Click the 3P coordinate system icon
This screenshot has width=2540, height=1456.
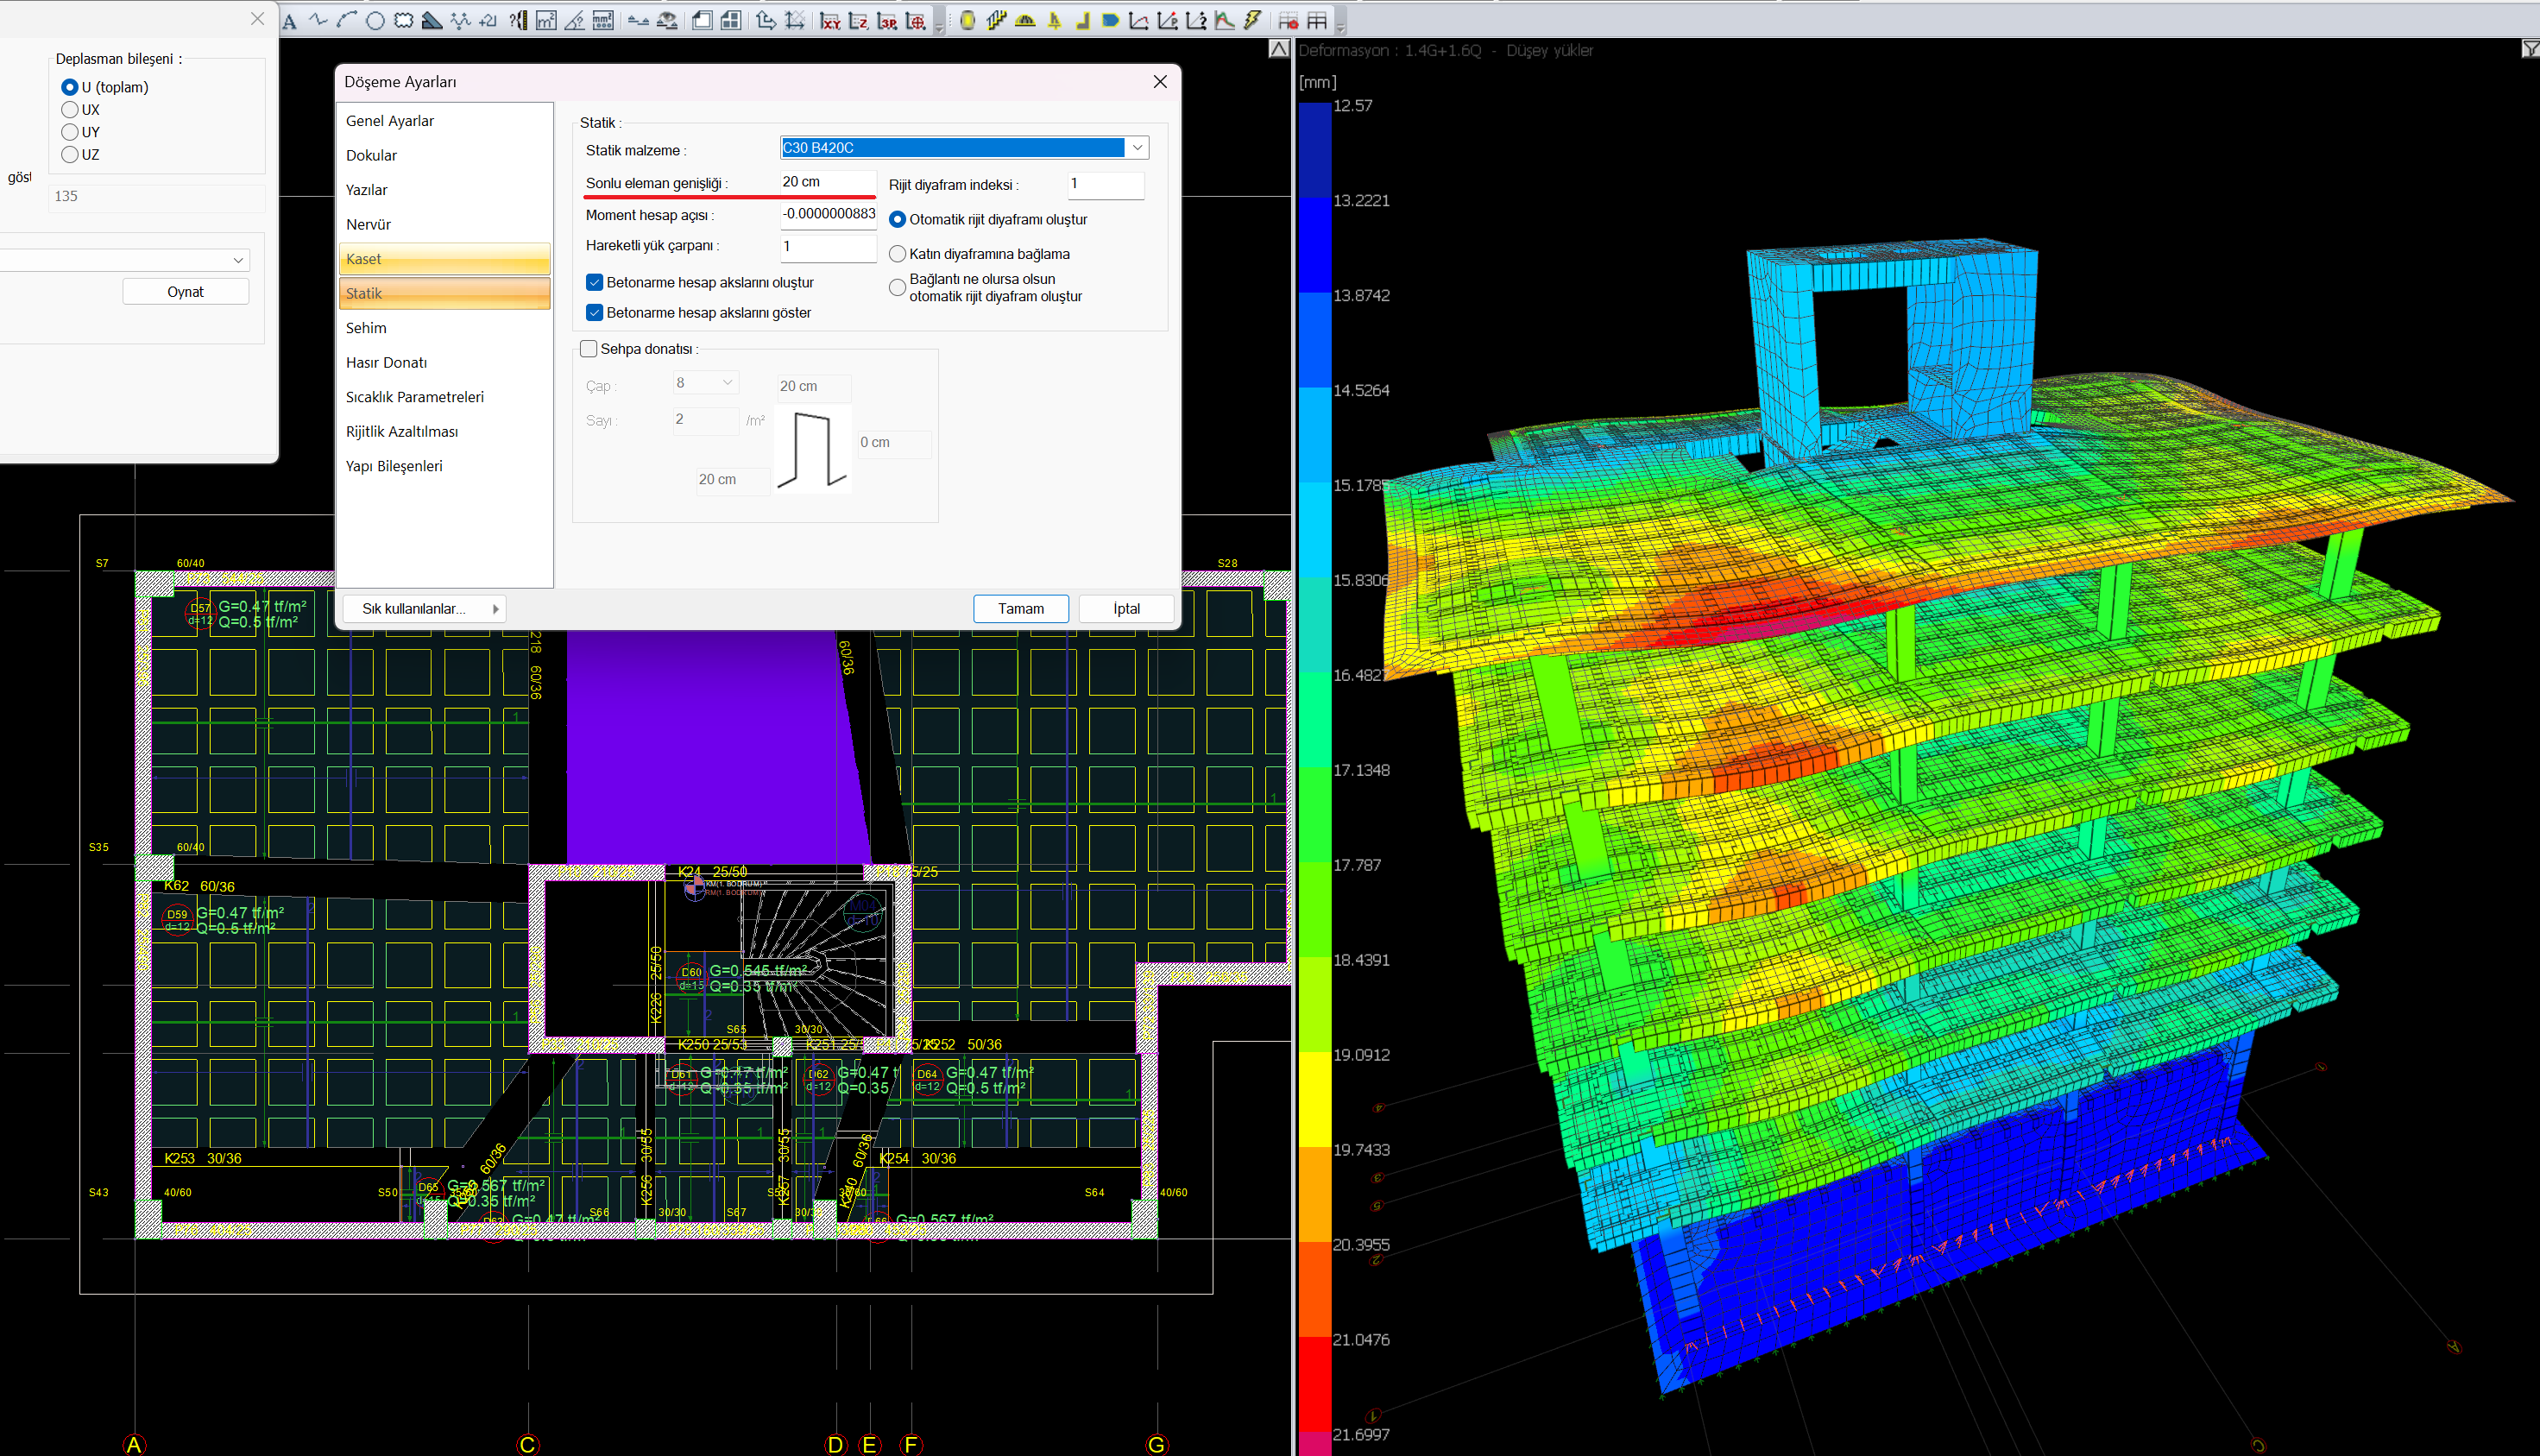point(887,21)
